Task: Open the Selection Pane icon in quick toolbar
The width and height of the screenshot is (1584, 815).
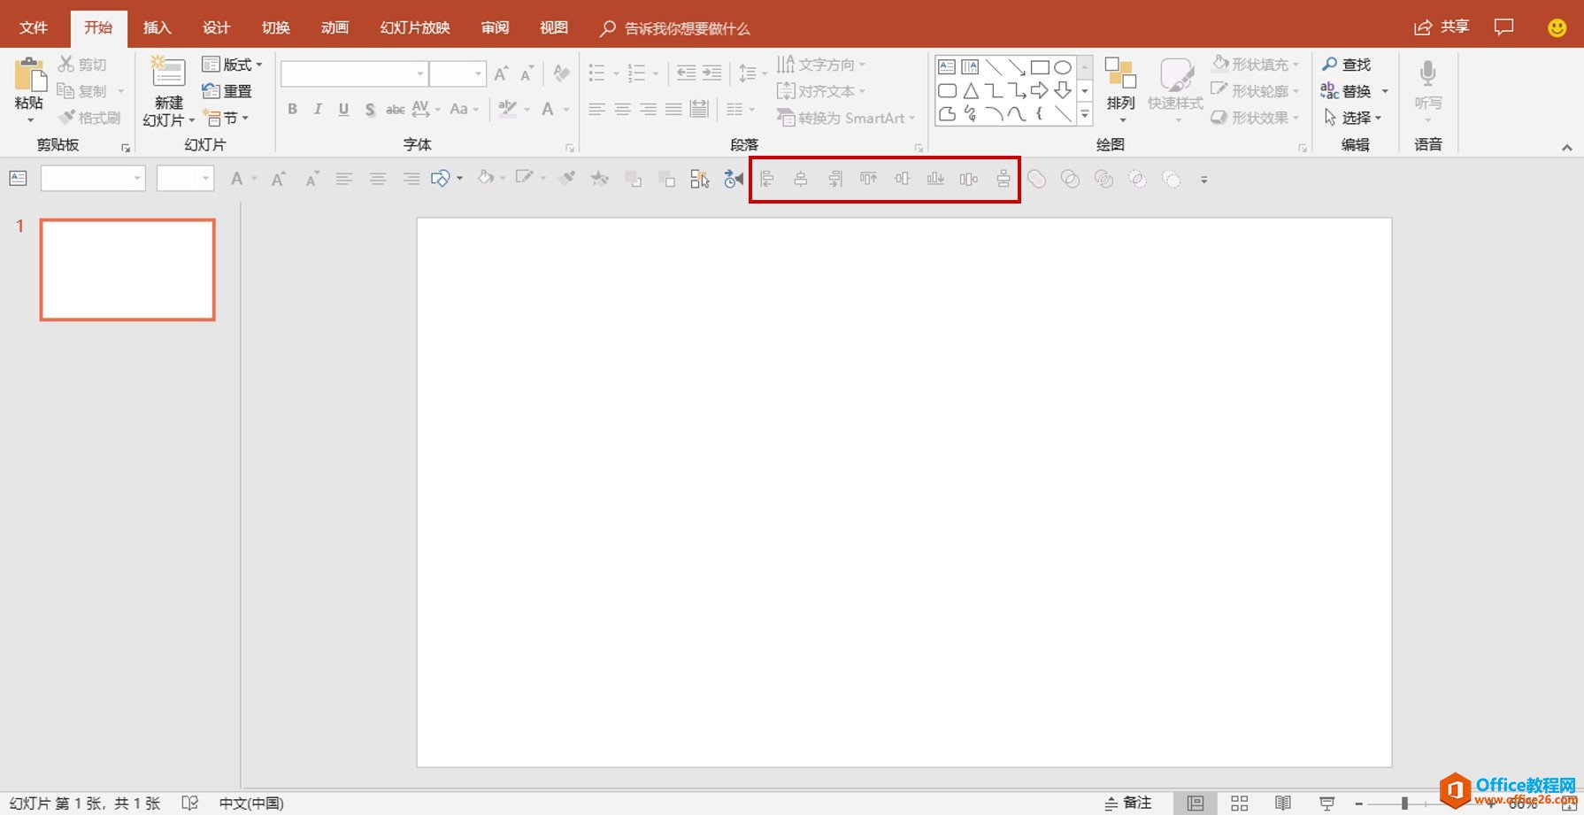Action: [699, 180]
